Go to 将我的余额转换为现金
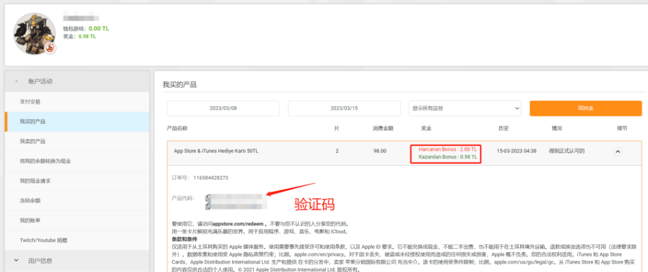648x272 pixels. coord(77,161)
